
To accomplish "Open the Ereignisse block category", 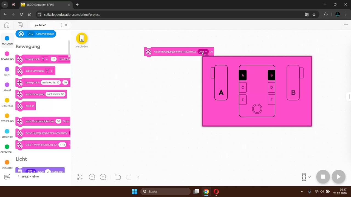I will click(7, 102).
